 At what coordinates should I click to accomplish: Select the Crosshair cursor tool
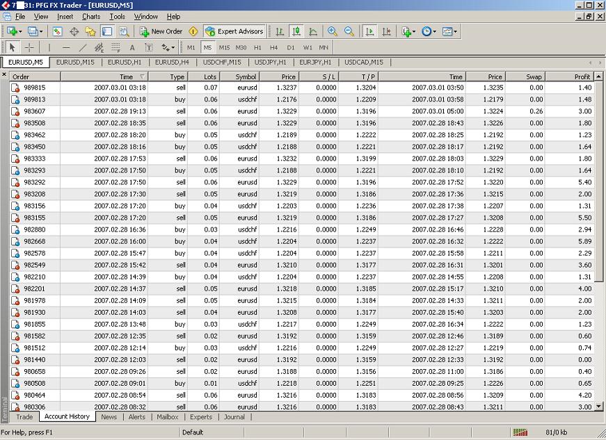coord(29,47)
